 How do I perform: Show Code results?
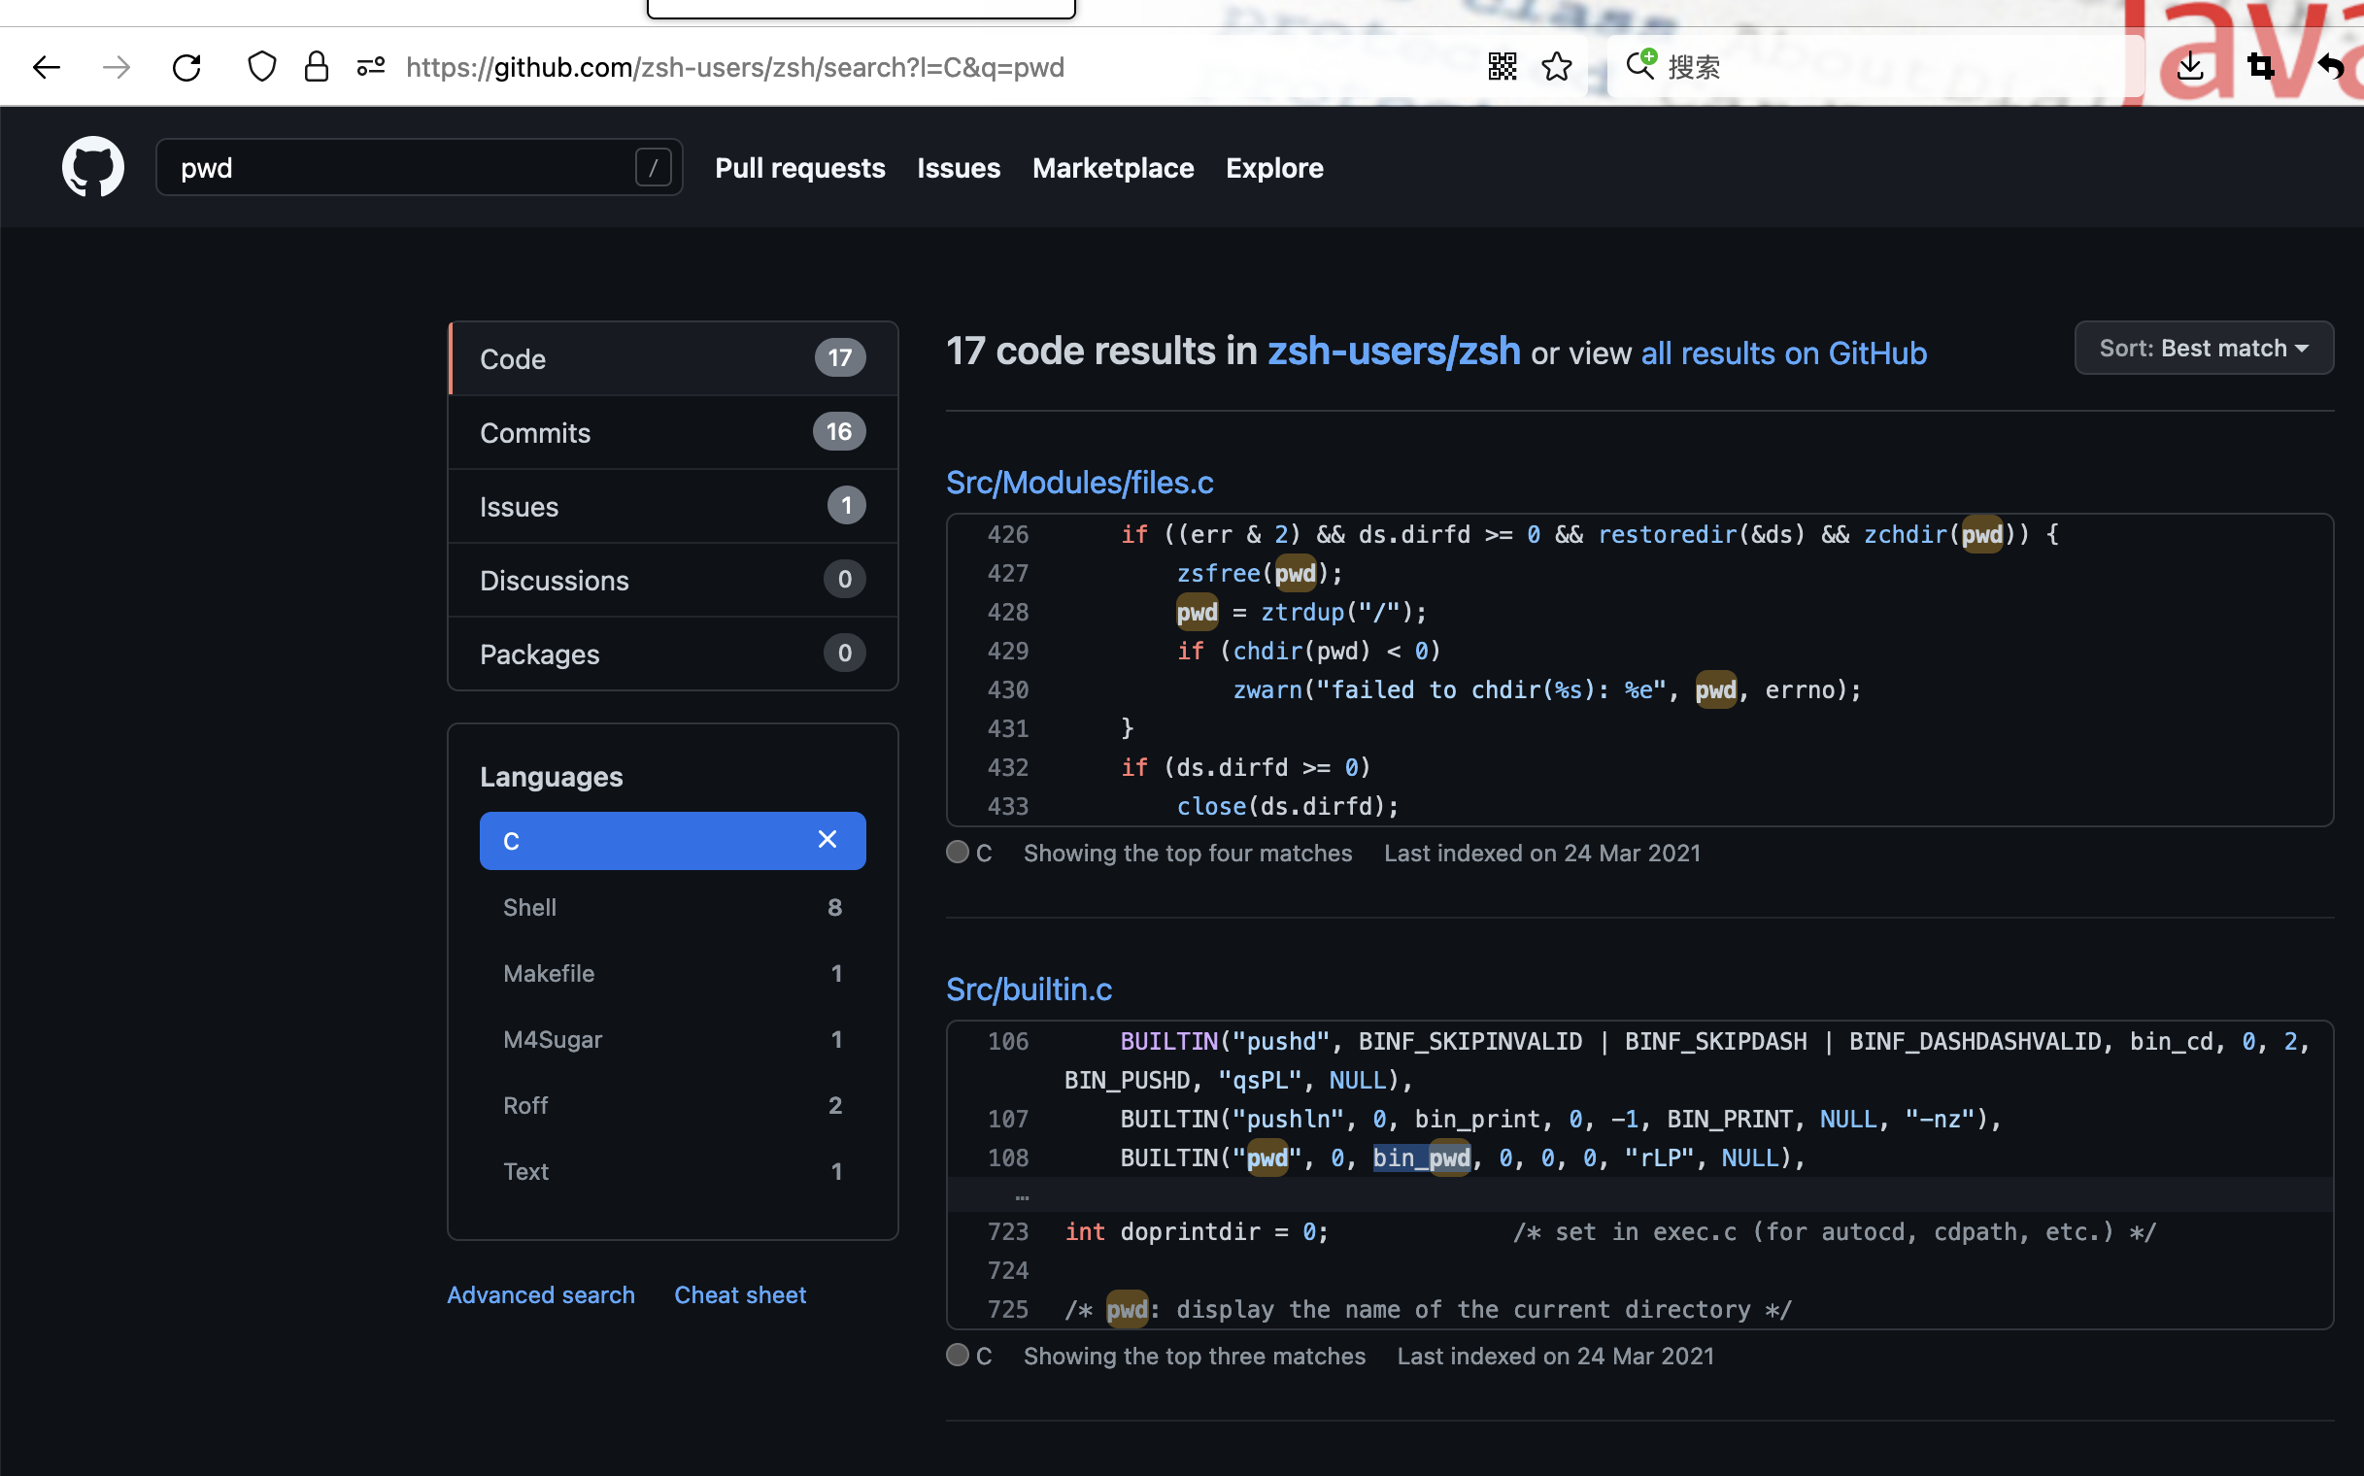[673, 358]
